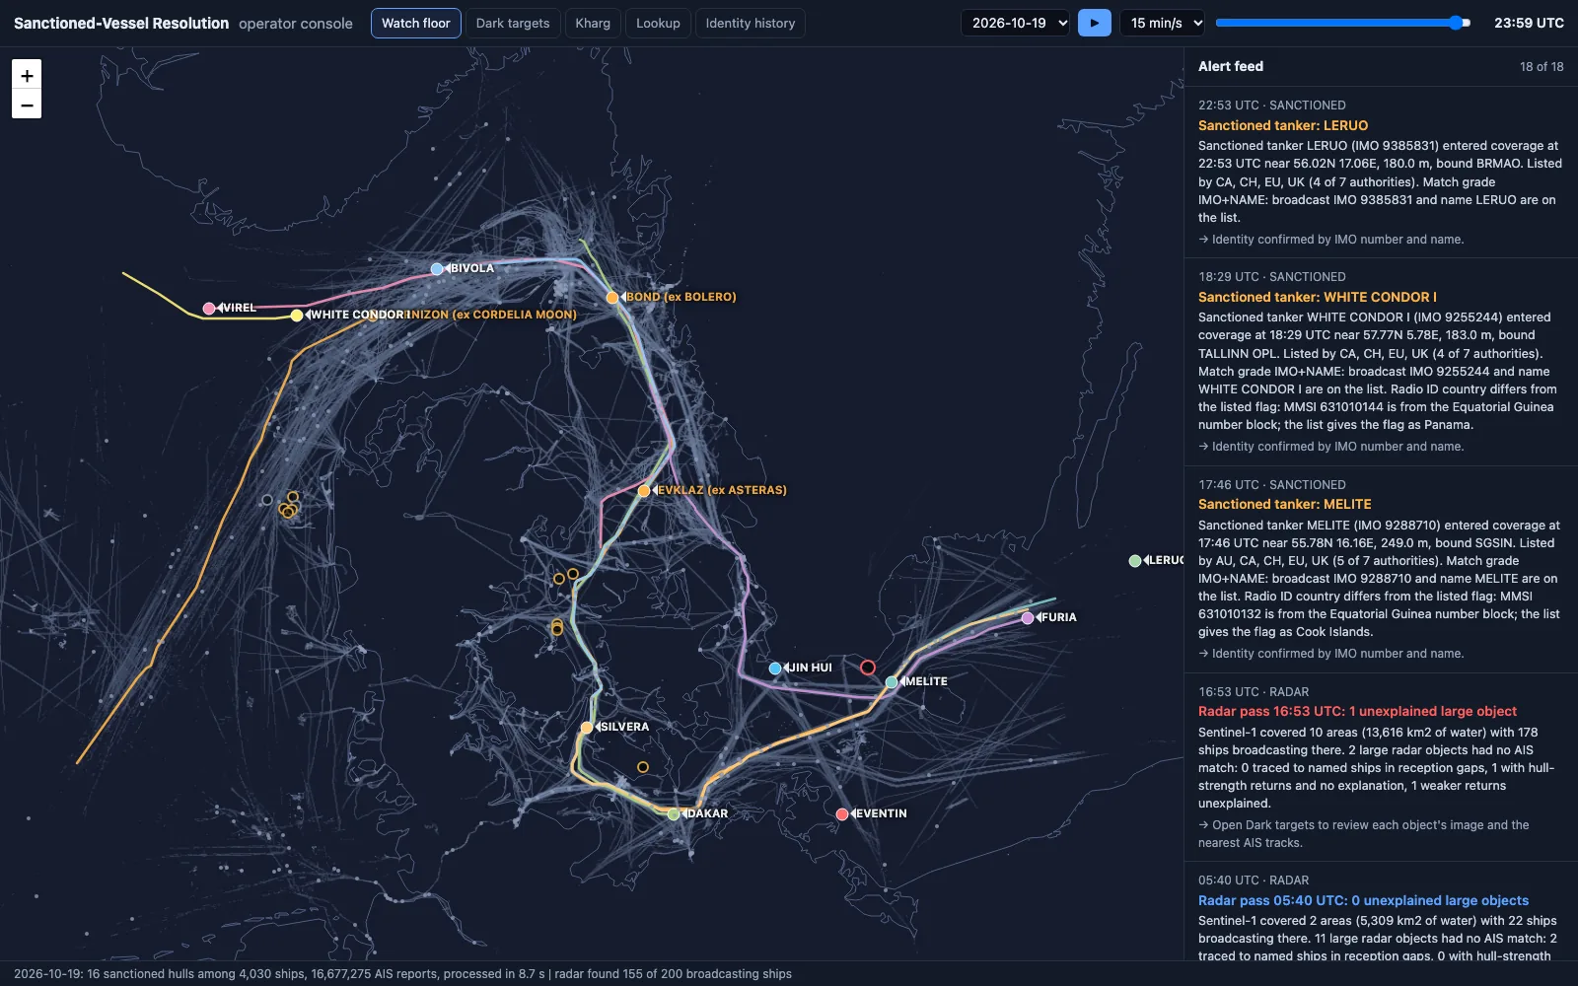Click 'Open Dark targets to review' hint
Screen dimensions: 1578x986
coord(1364,834)
